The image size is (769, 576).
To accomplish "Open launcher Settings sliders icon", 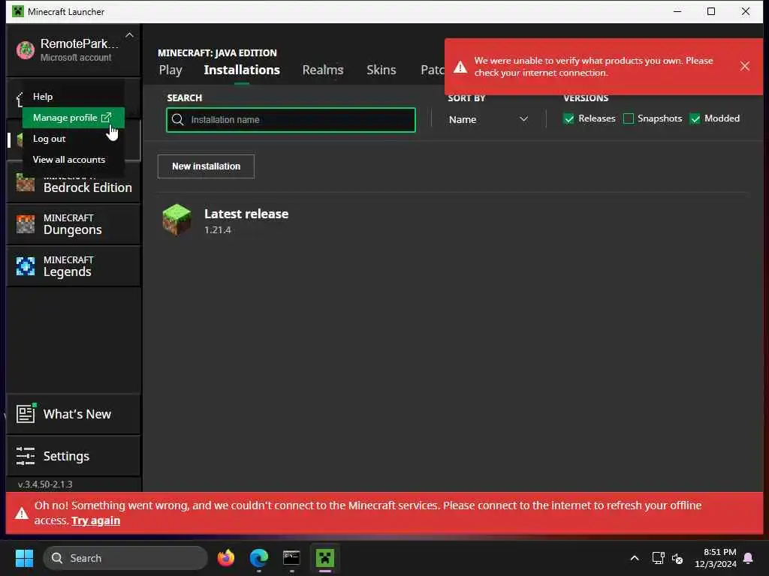I will (x=26, y=456).
